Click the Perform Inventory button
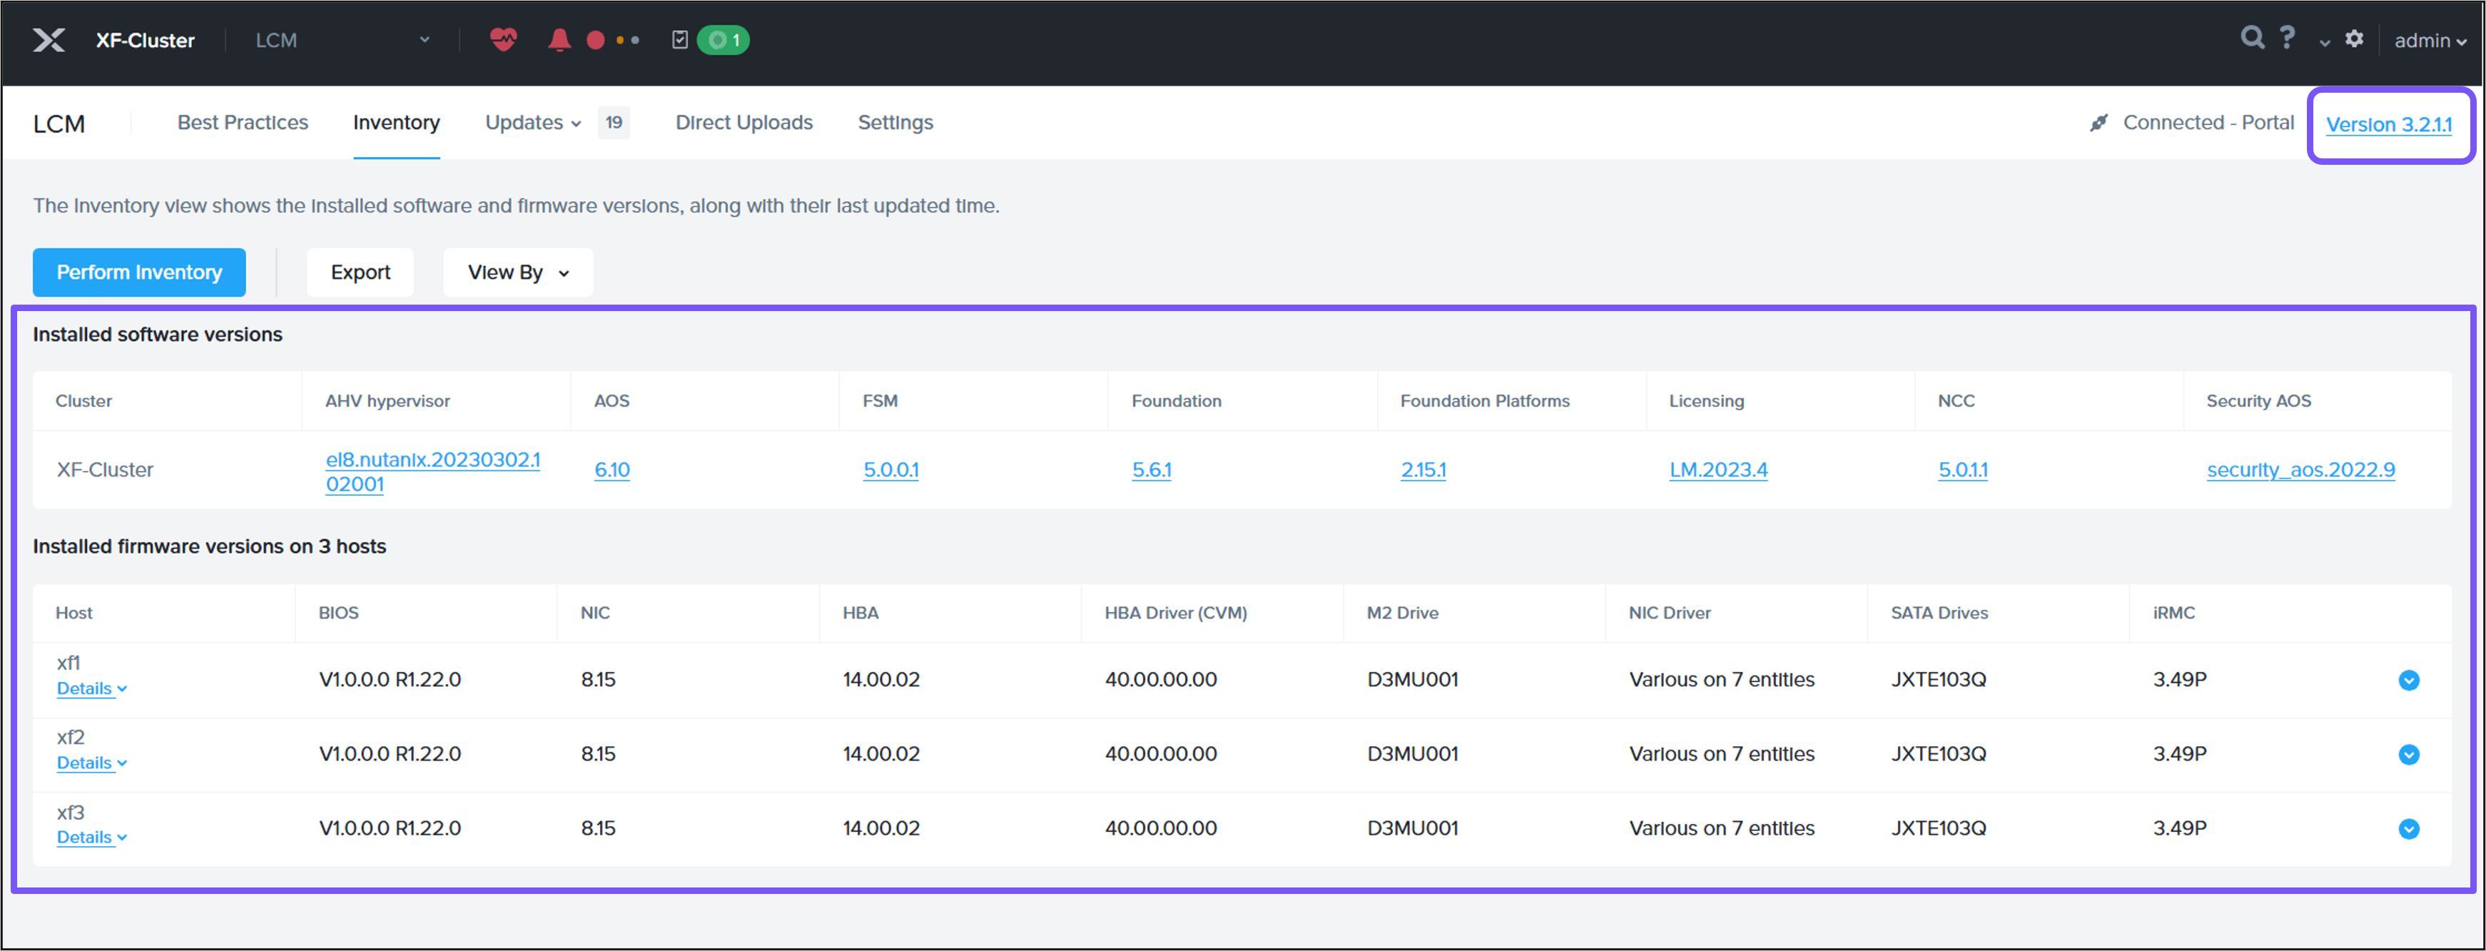 tap(139, 273)
